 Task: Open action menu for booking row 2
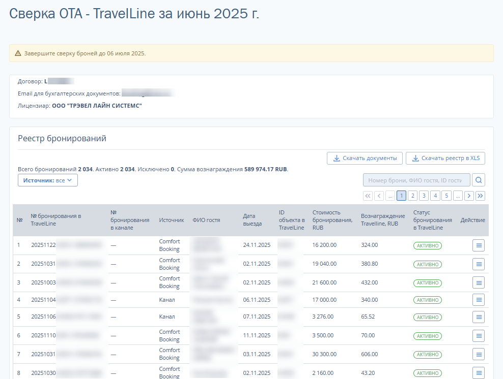(479, 264)
